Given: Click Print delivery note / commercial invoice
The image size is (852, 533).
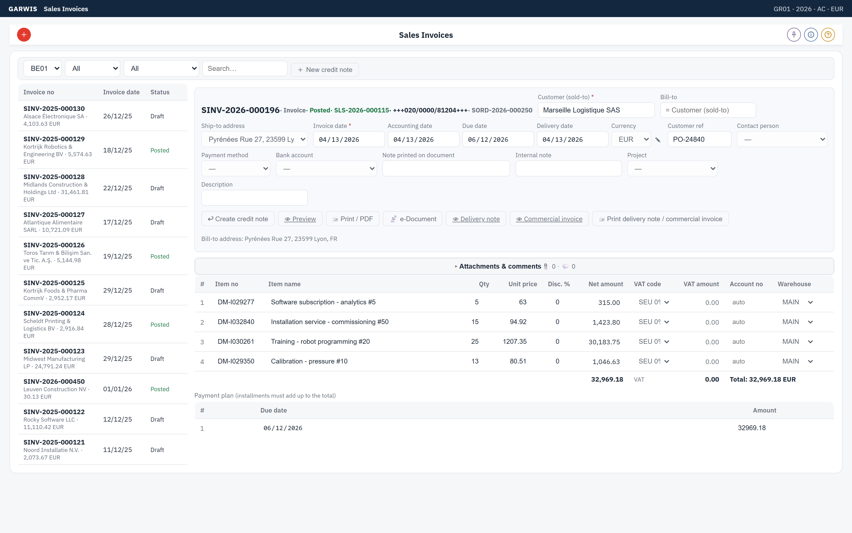Looking at the screenshot, I should [661, 219].
